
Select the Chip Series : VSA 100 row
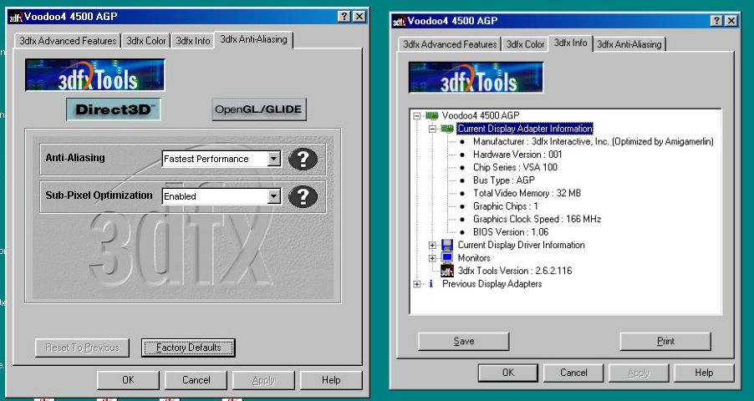pos(515,167)
